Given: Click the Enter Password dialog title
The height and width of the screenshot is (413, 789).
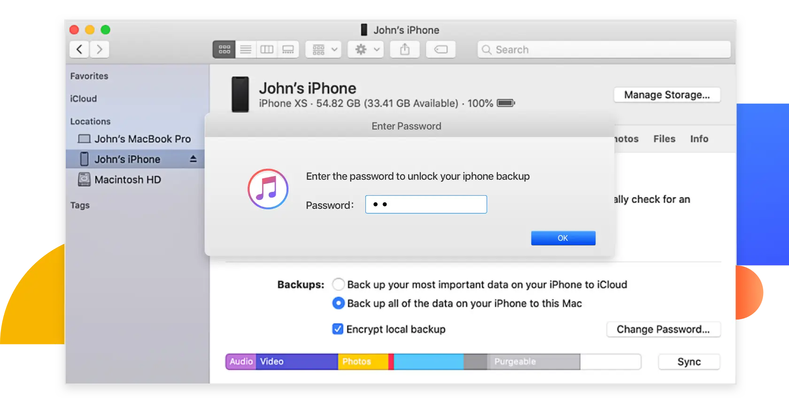Looking at the screenshot, I should [x=406, y=126].
